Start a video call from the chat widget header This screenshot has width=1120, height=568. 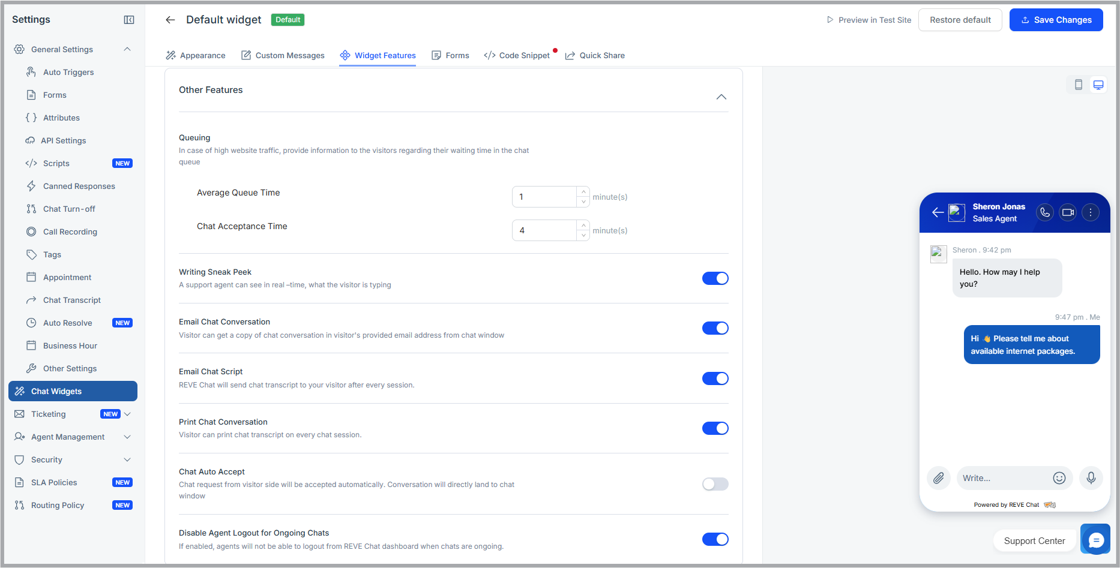coord(1067,212)
